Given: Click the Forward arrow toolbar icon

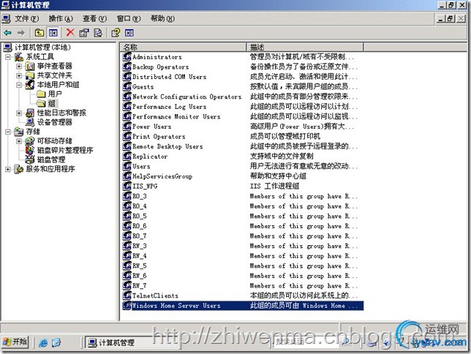Looking at the screenshot, I should click(x=20, y=32).
